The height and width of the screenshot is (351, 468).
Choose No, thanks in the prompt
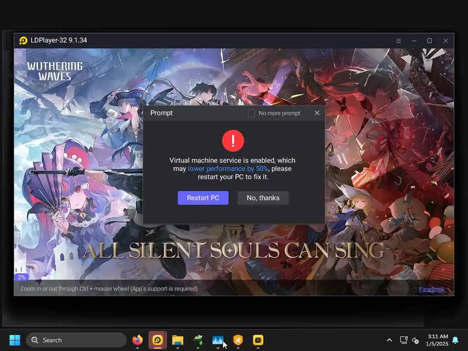(263, 198)
